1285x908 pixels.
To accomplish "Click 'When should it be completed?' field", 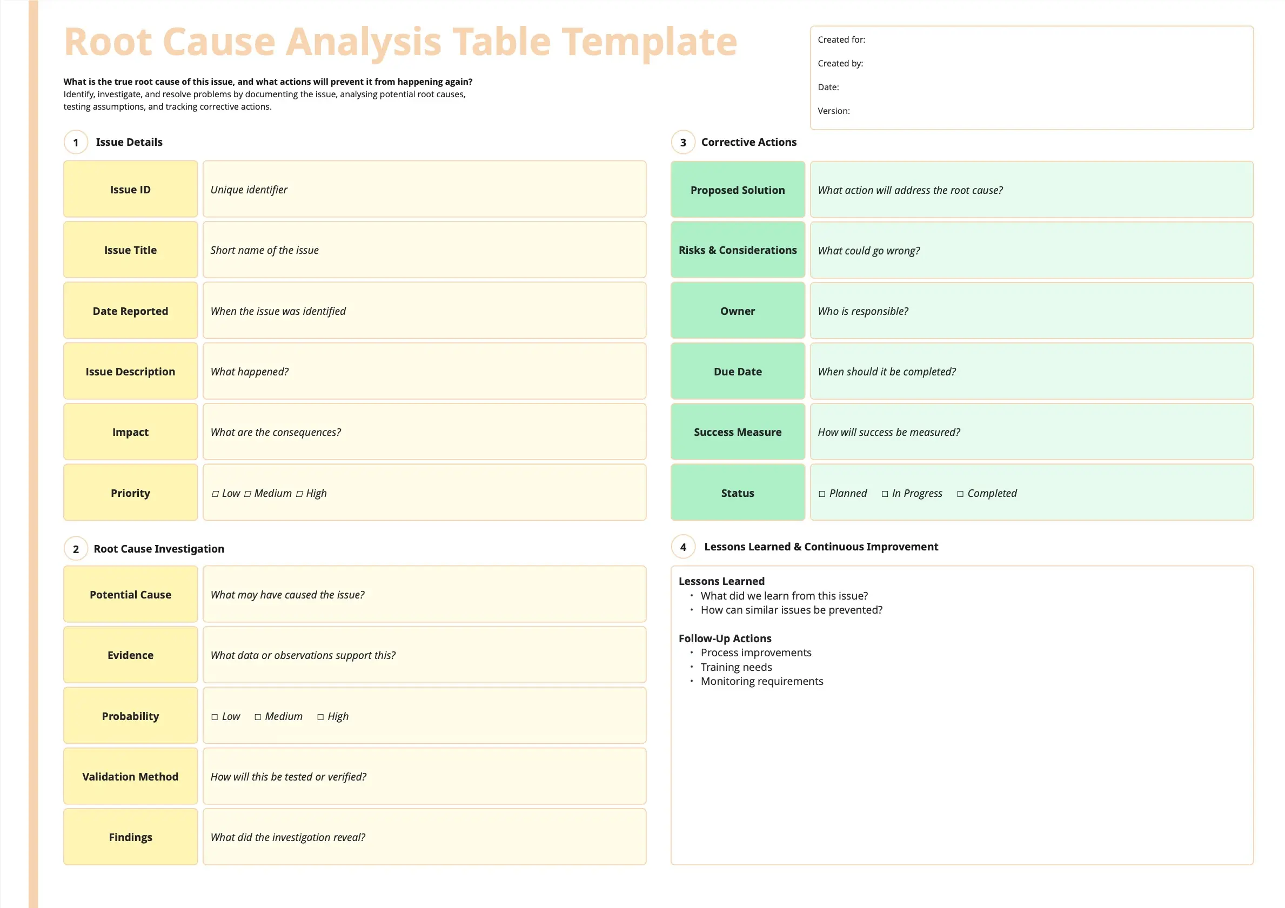I will point(1032,371).
